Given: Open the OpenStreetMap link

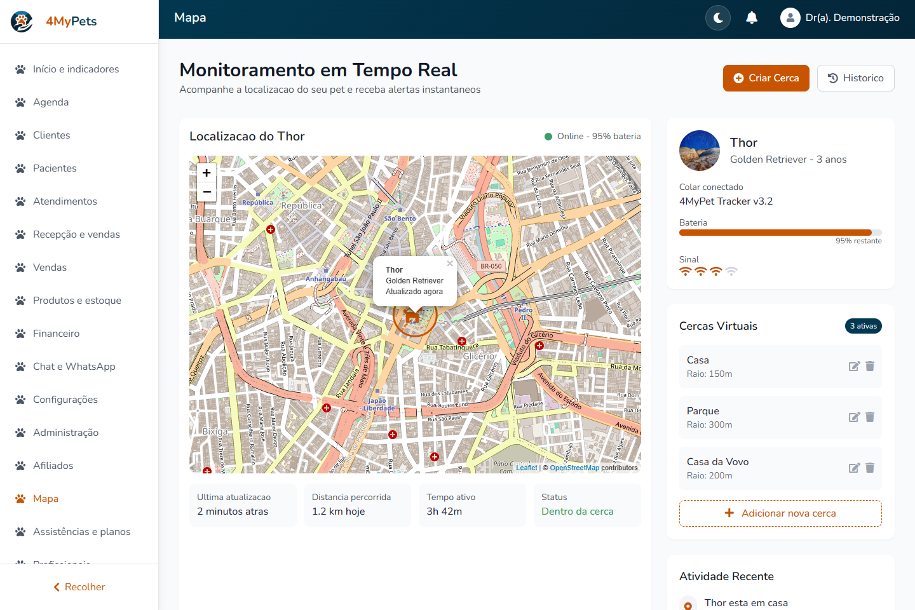Looking at the screenshot, I should point(574,468).
